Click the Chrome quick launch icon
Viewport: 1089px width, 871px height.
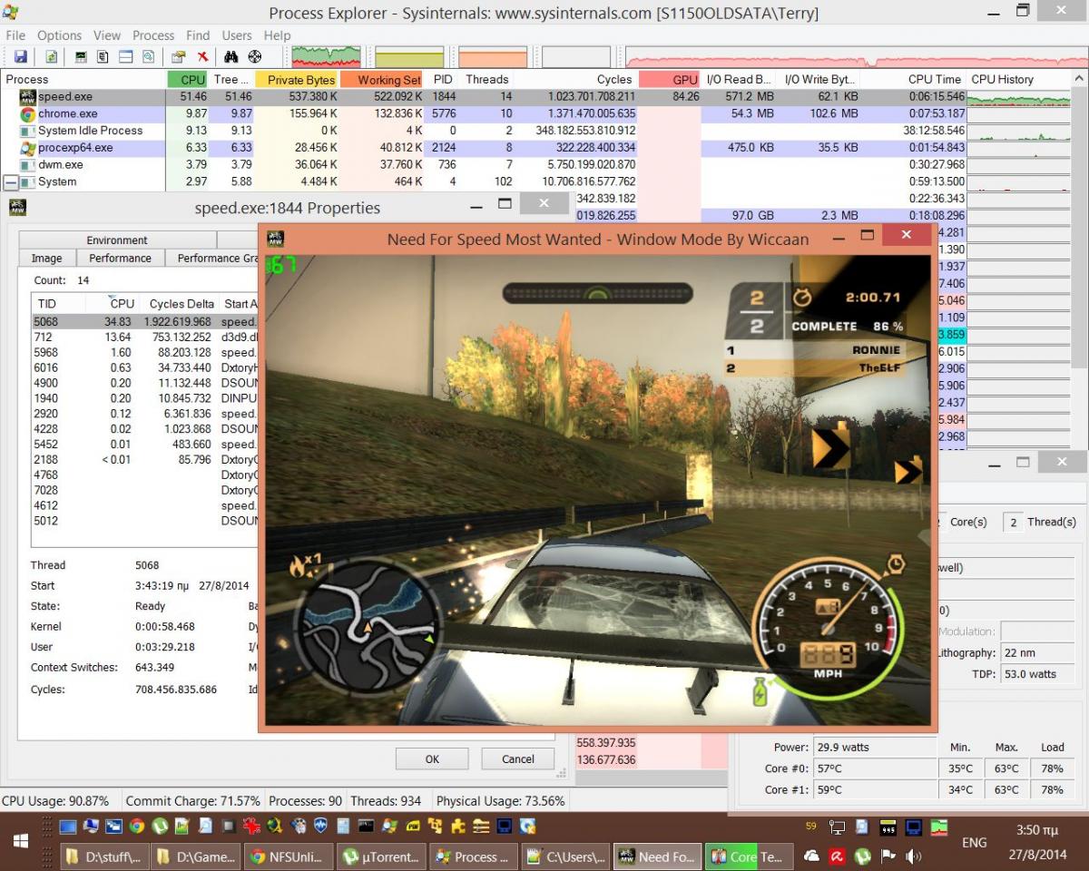tap(136, 827)
